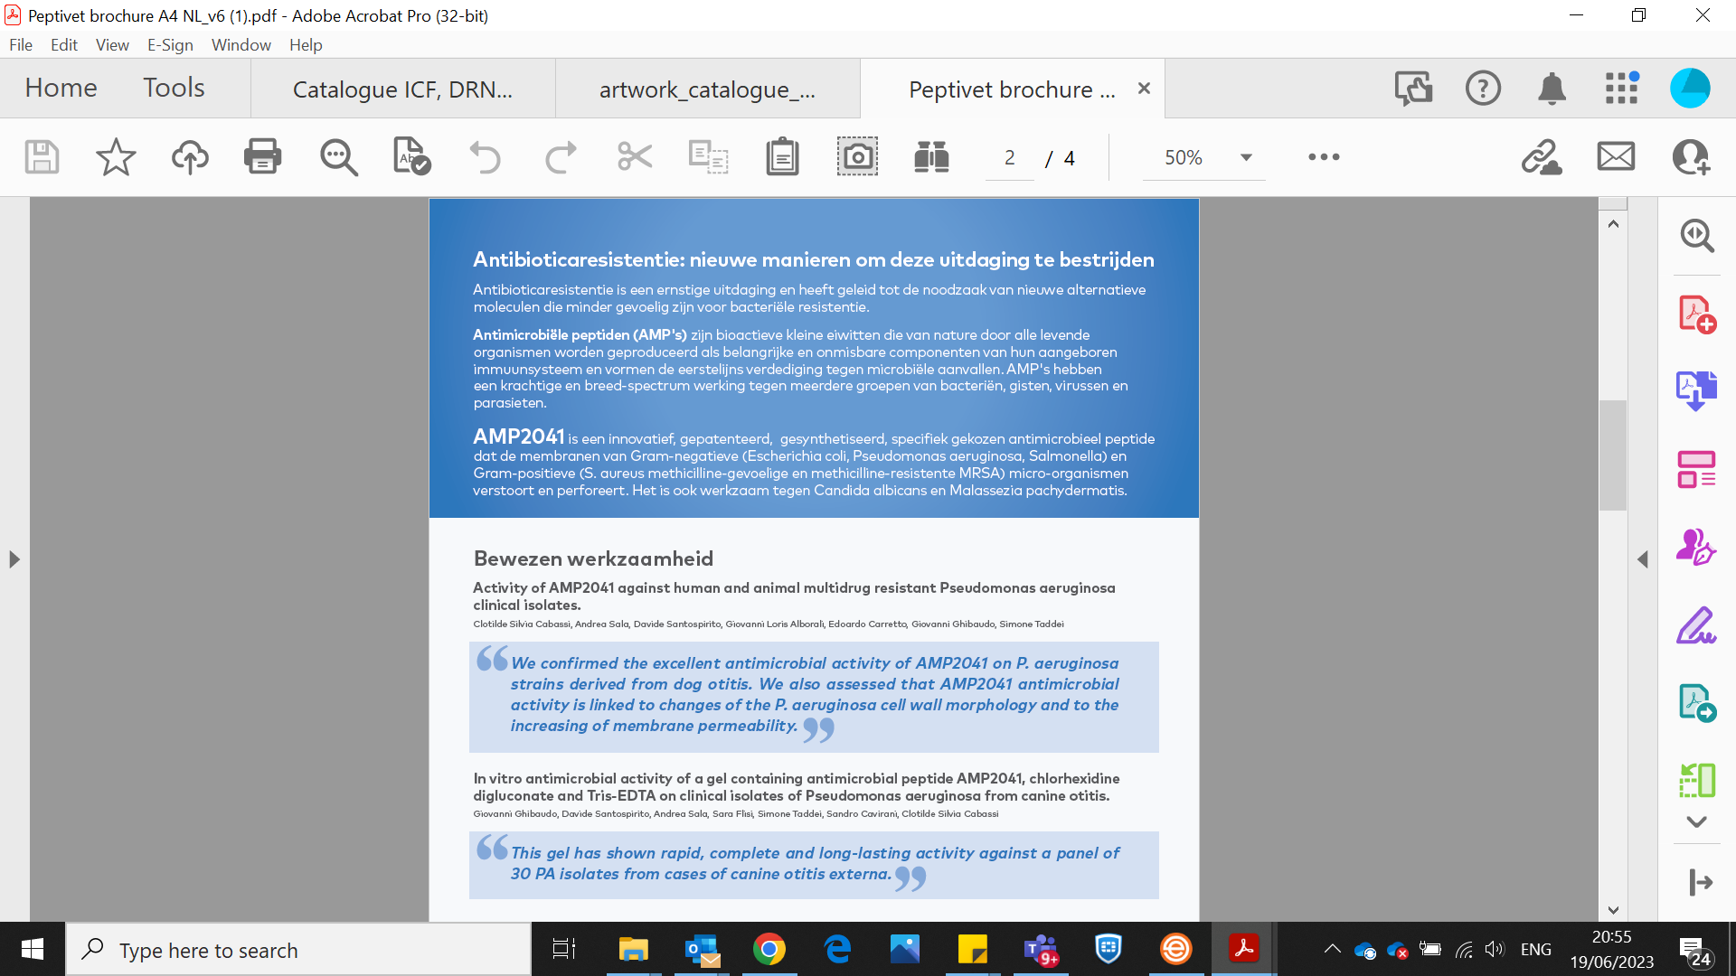The width and height of the screenshot is (1736, 976).
Task: Click the Save to cloud upload icon
Action: [x=190, y=157]
